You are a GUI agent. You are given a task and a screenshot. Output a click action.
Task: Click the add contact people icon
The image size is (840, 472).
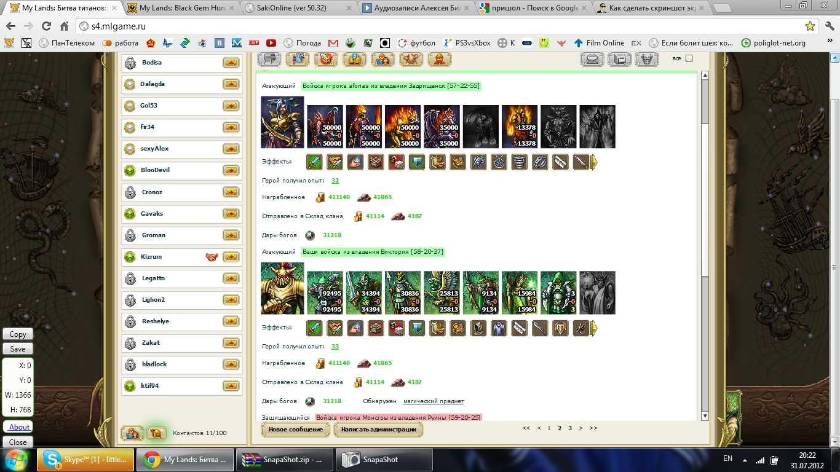pos(132,433)
